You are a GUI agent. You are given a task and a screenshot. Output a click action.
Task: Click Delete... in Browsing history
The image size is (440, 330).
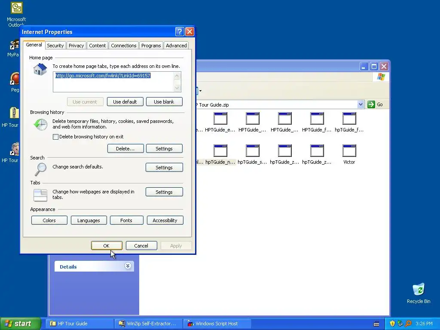(x=125, y=148)
